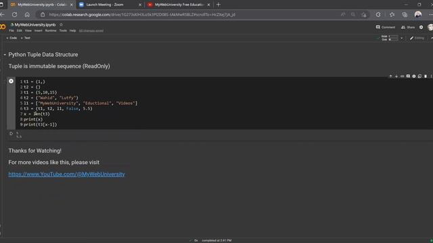Click 'Tuple is immutable sequence (ReadOnly)' text
The height and width of the screenshot is (243, 433).
(x=59, y=66)
